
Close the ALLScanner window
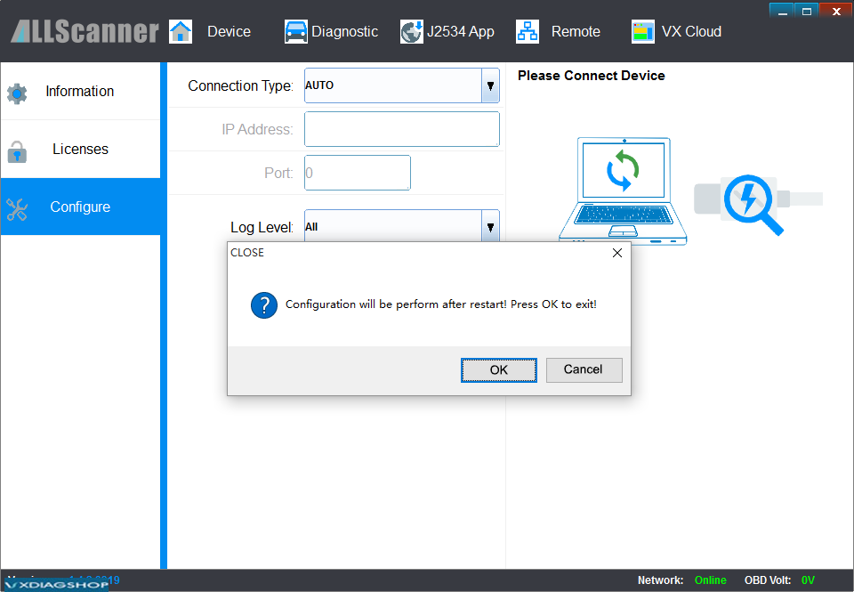point(836,11)
